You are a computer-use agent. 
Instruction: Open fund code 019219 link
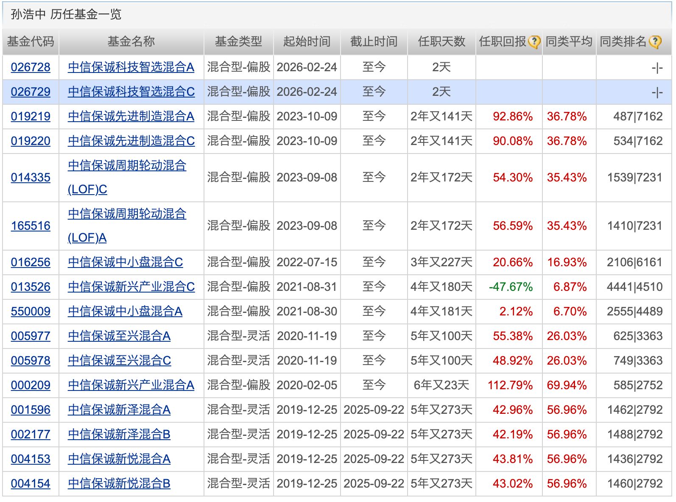click(31, 117)
